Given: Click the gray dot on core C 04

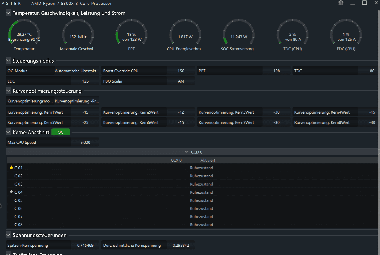Looking at the screenshot, I should (12, 192).
